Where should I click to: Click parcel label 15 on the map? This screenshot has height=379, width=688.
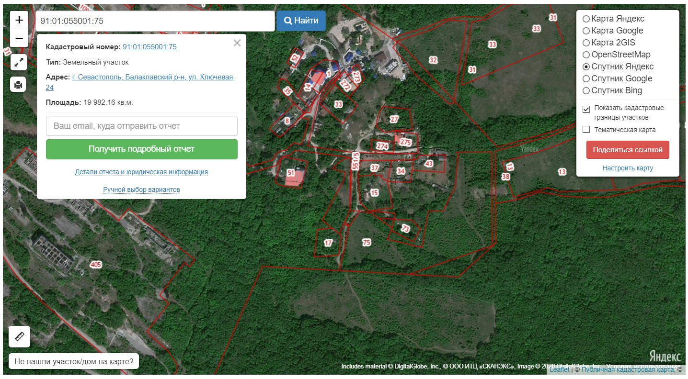click(375, 193)
